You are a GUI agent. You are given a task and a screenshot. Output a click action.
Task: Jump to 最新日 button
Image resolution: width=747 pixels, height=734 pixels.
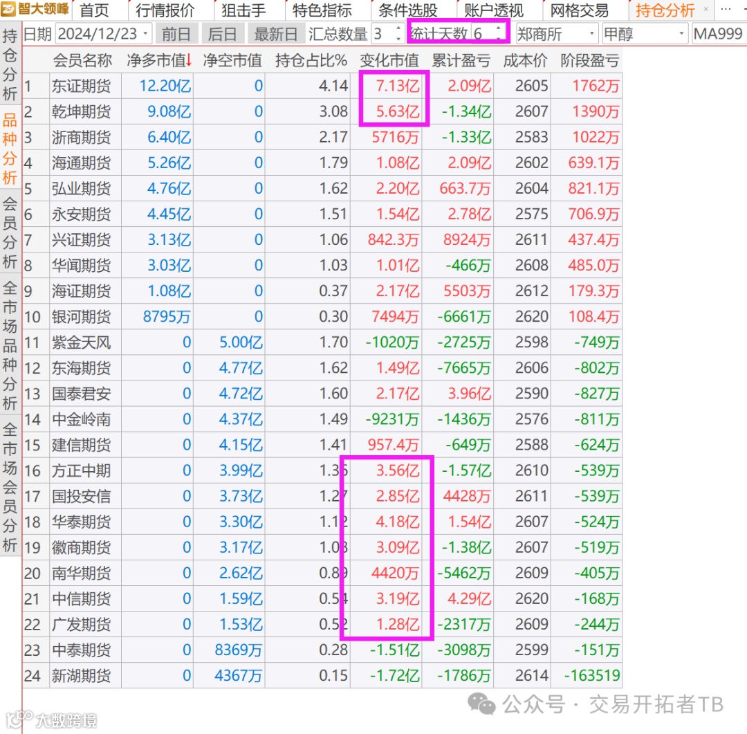pyautogui.click(x=276, y=34)
